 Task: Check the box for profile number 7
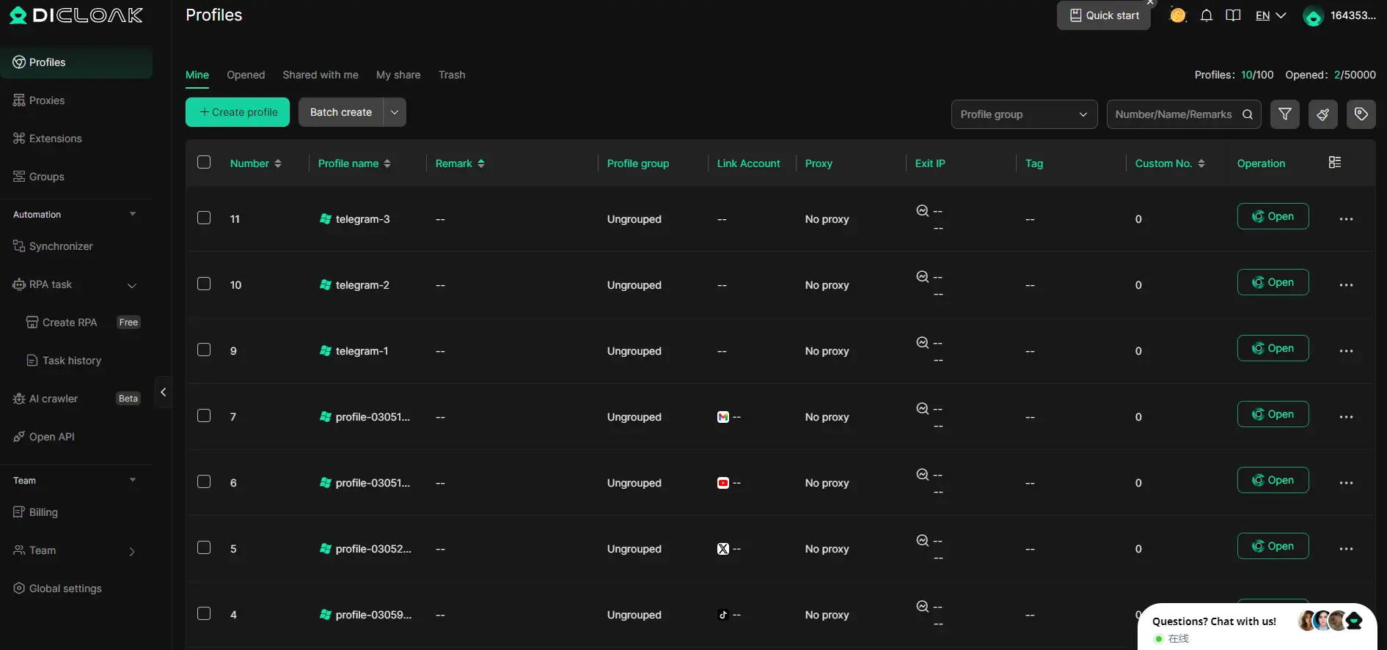(x=204, y=416)
